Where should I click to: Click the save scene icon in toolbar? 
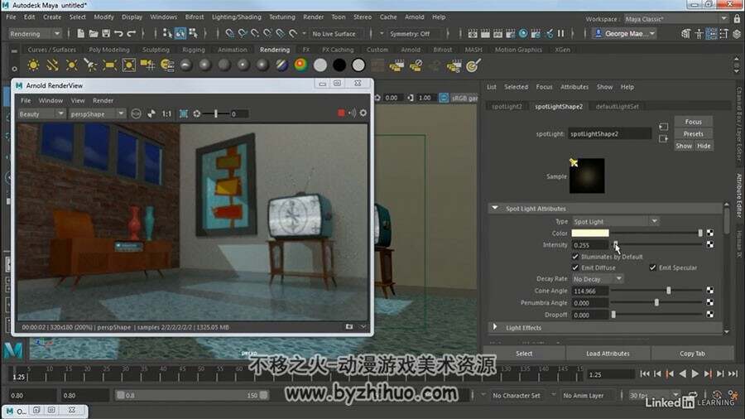click(x=106, y=33)
